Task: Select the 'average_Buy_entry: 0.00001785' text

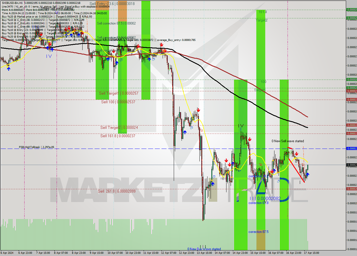Action: pos(177,40)
